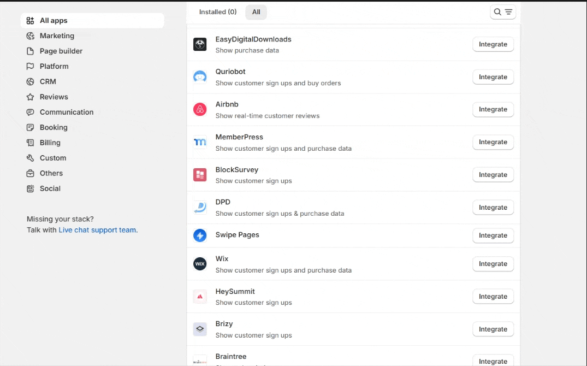Open the Marketing category in sidebar
Viewport: 587px width, 366px height.
click(57, 36)
